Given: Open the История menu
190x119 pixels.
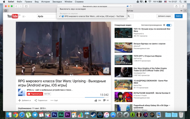Looking at the screenshot, I should (x=45, y=2).
